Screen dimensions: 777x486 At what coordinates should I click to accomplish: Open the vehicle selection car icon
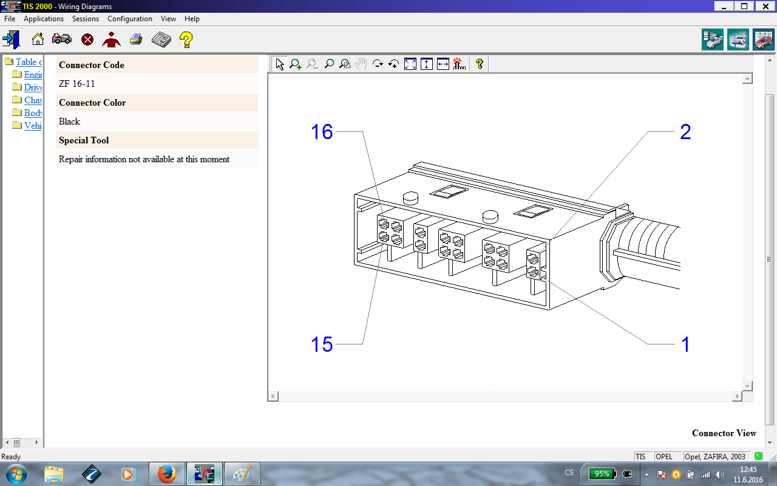point(61,40)
